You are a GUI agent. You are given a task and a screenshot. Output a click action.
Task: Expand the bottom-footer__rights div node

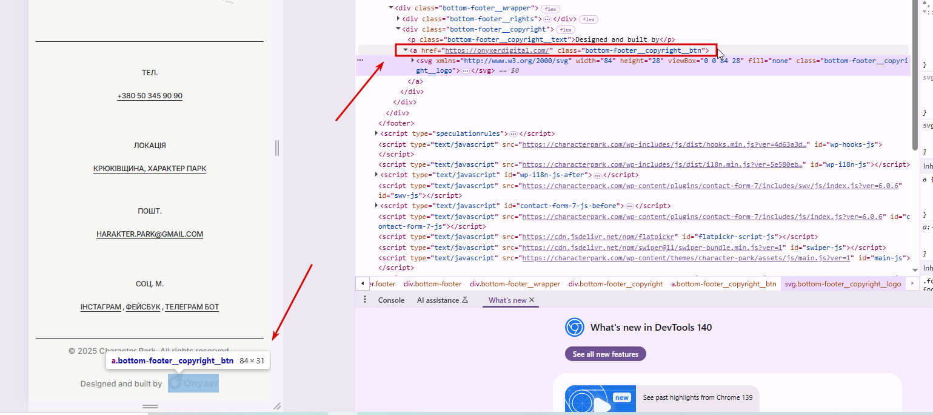pyautogui.click(x=398, y=19)
